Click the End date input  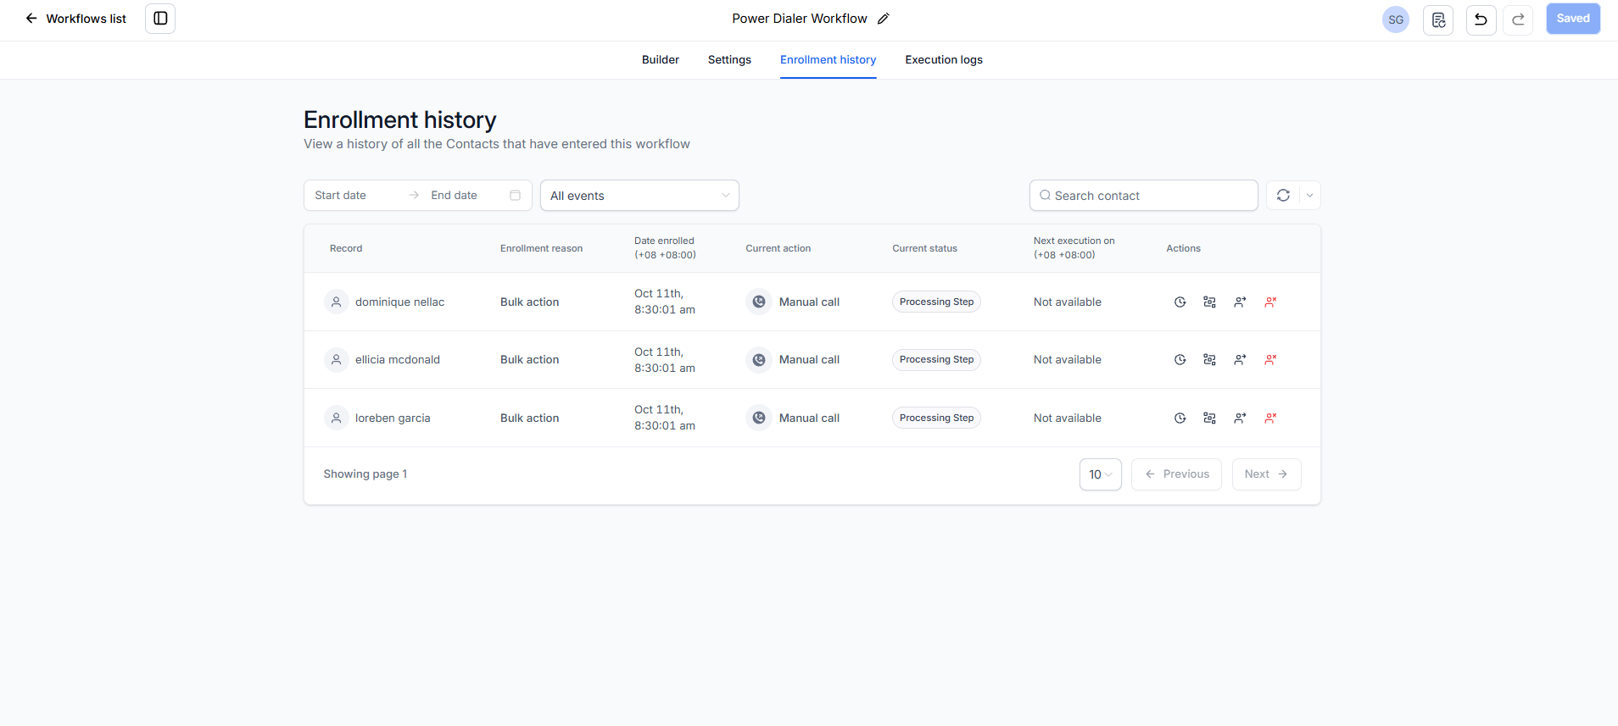465,196
